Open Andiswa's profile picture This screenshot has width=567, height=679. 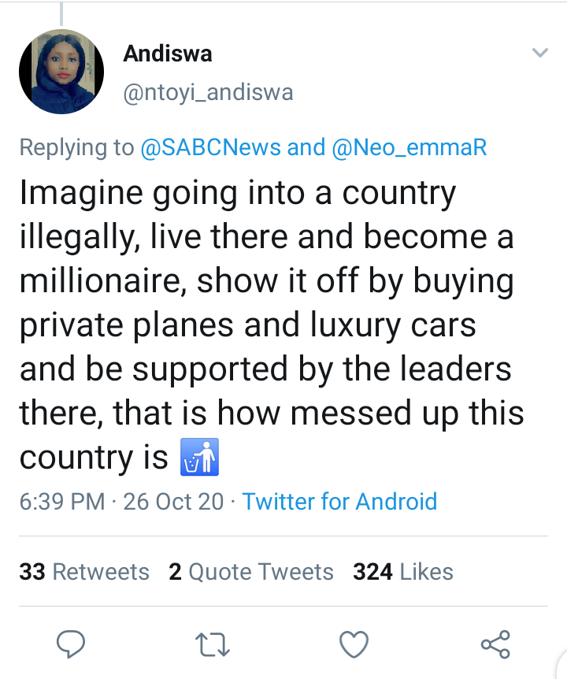tap(61, 72)
